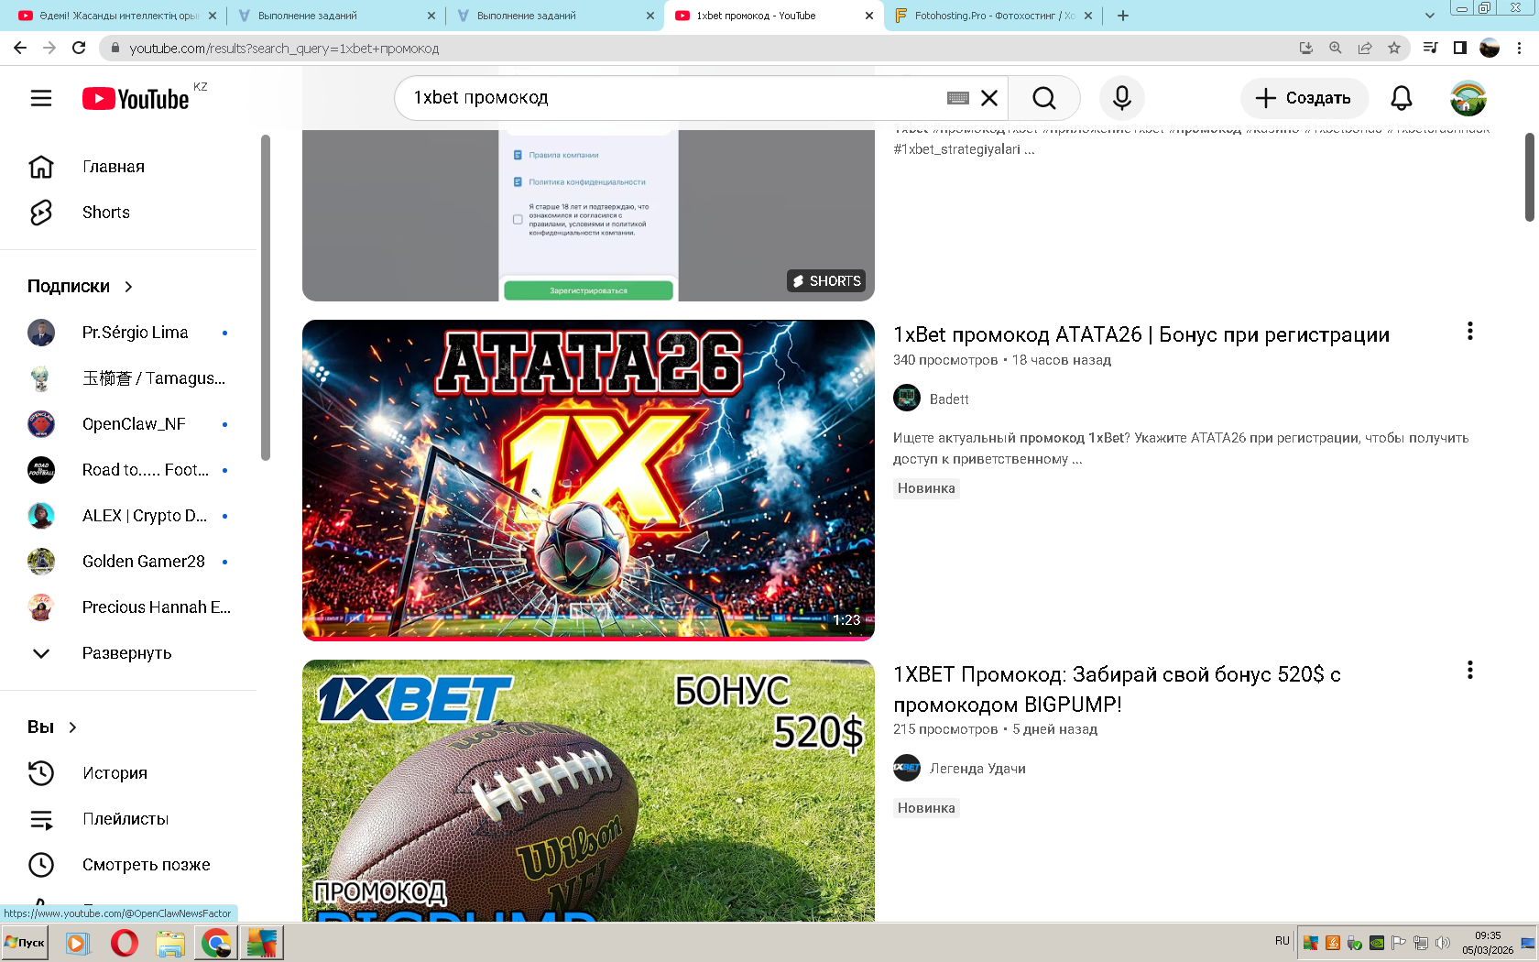Viewport: 1539px width, 962px height.
Task: Open a new browser tab
Action: click(1123, 16)
